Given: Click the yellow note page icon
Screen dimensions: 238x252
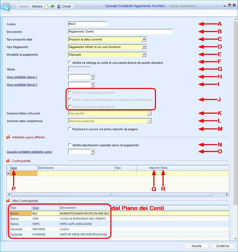Looking at the screenshot, I should click(47, 7).
